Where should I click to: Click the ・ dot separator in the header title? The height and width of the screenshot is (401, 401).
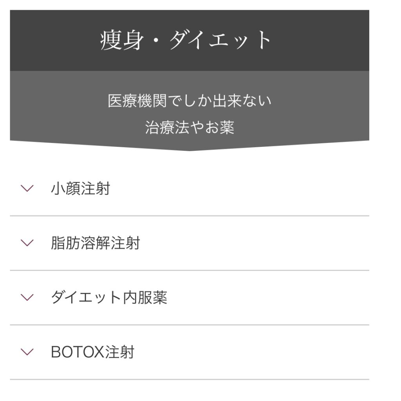pyautogui.click(x=156, y=41)
